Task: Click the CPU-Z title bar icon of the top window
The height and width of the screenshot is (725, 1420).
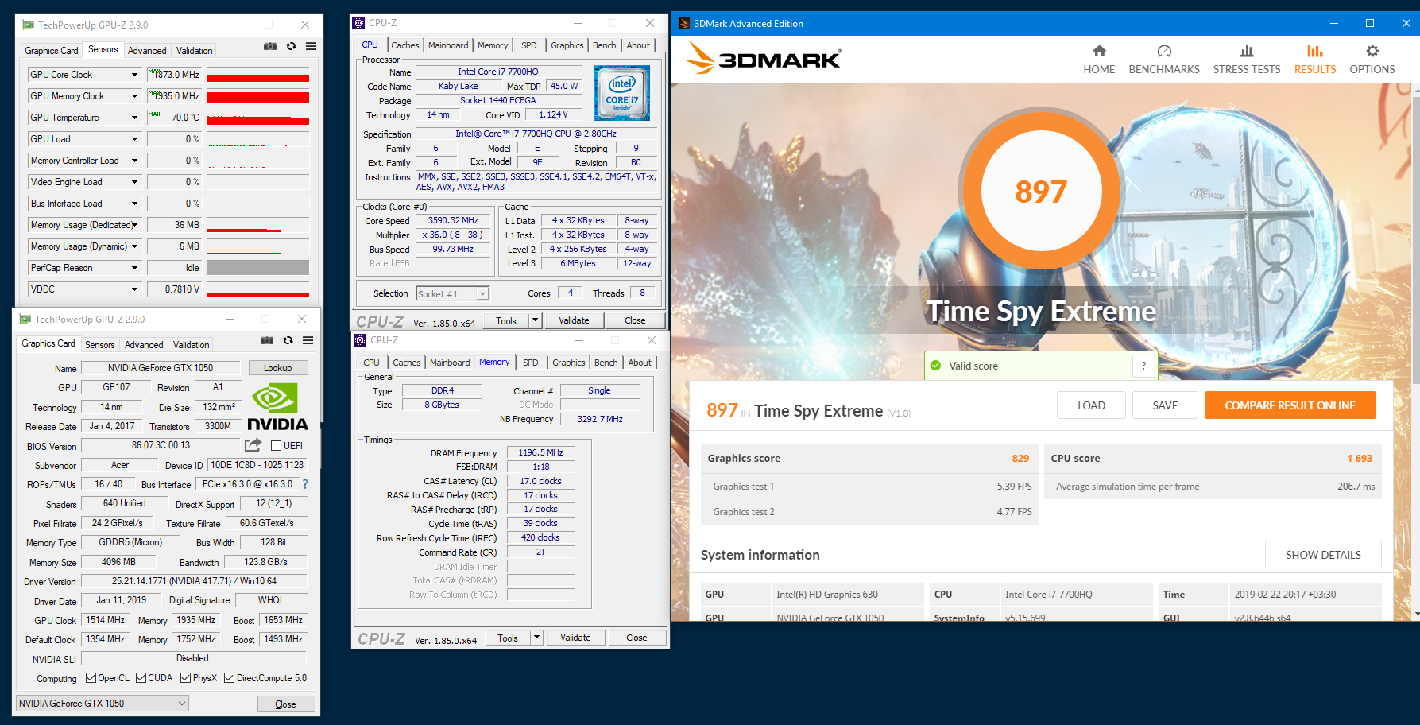Action: pyautogui.click(x=358, y=23)
